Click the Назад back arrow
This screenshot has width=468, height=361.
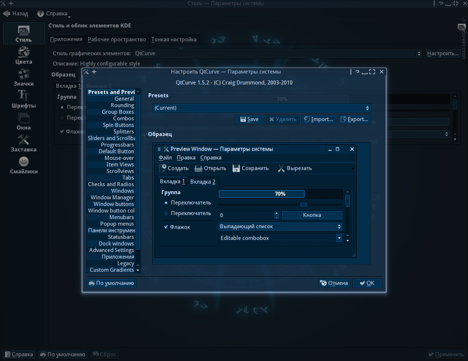15,14
